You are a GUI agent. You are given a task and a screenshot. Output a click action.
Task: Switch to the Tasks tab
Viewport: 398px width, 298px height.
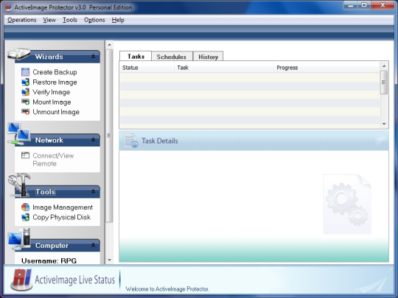136,56
